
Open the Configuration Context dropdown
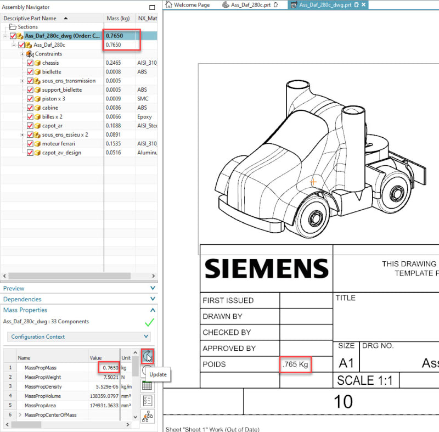[79, 336]
